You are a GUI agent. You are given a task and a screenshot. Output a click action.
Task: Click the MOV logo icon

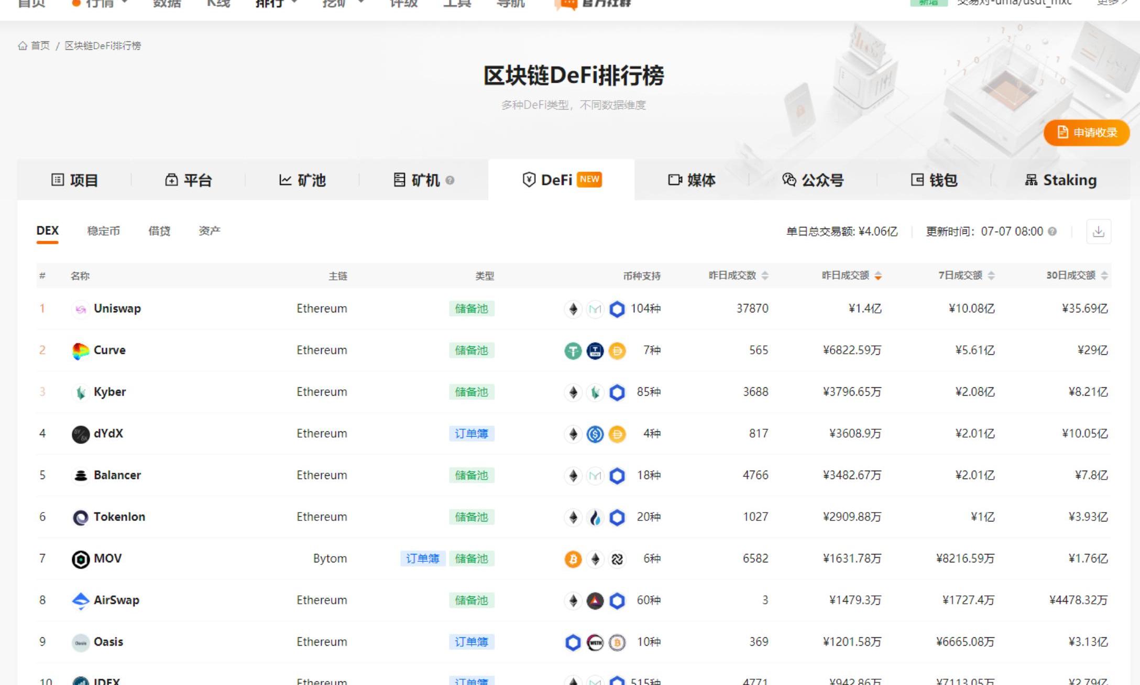[80, 559]
